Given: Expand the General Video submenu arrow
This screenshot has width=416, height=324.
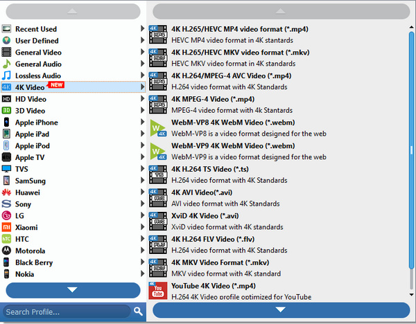Looking at the screenshot, I should (x=142, y=52).
